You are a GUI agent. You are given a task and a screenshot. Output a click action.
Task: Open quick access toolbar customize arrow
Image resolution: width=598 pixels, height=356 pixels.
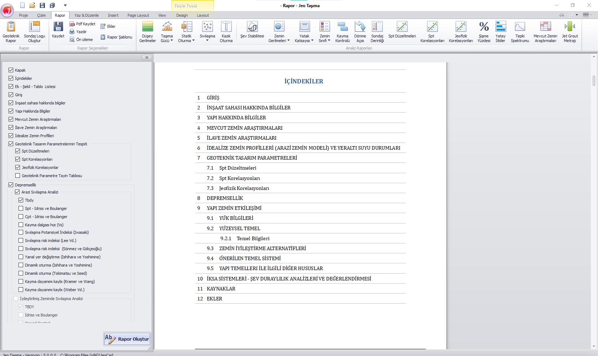point(65,5)
